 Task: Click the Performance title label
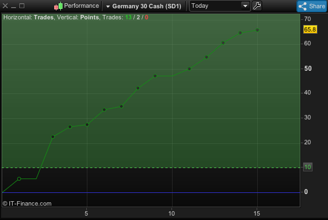click(x=81, y=6)
